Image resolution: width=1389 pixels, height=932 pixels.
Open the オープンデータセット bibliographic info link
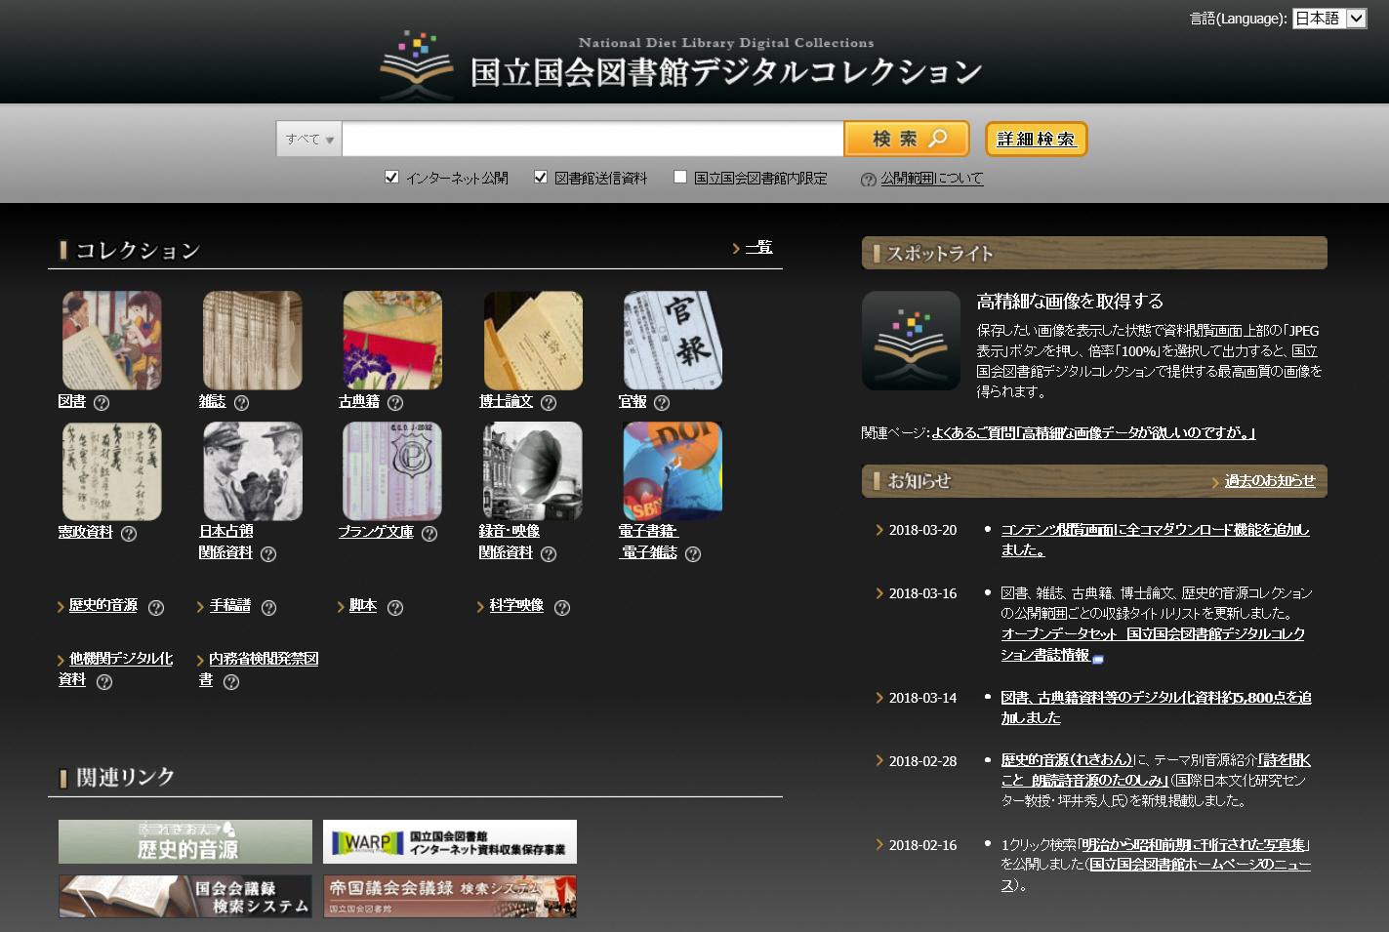tap(1153, 644)
